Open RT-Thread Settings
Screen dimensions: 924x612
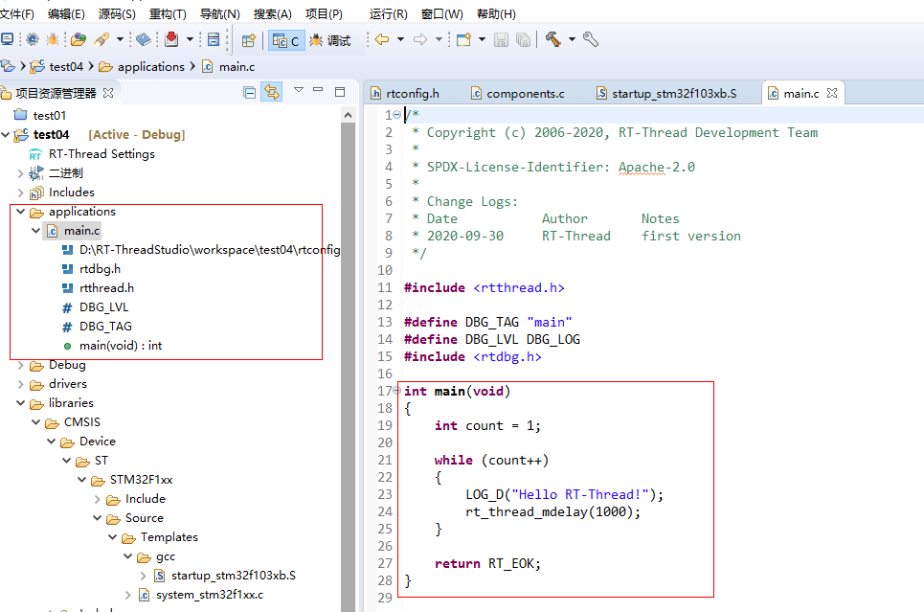point(101,154)
